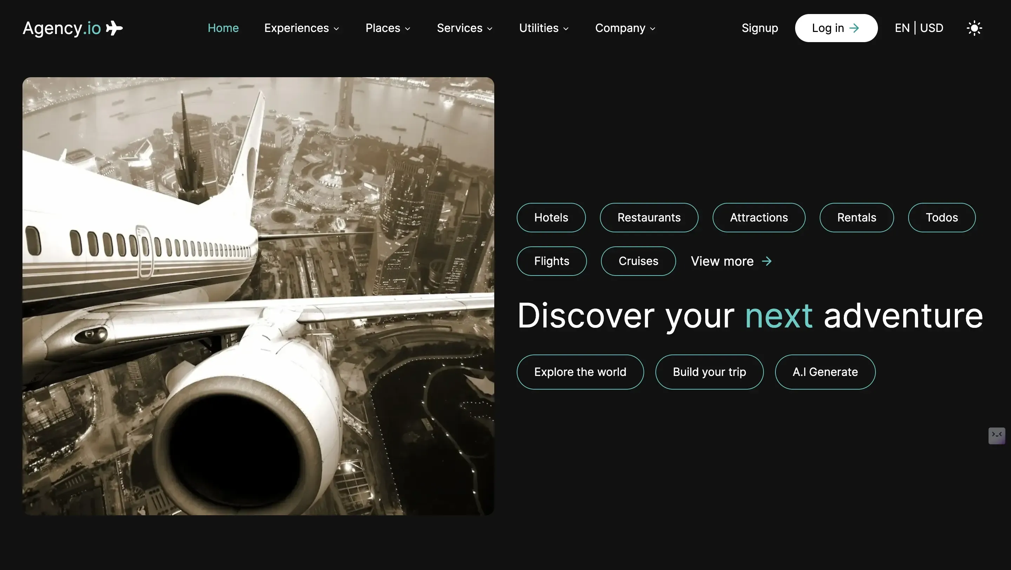This screenshot has height=570, width=1011.
Task: Click the Explore the world button
Action: tap(580, 372)
